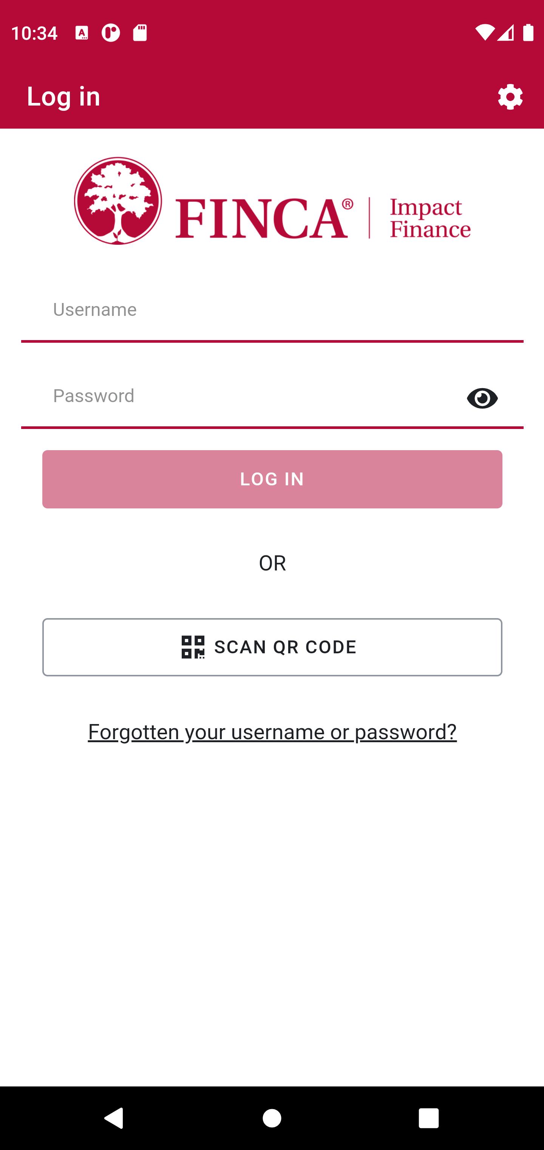Click the FINCA tree logo emblem
Image resolution: width=544 pixels, height=1150 pixels.
pyautogui.click(x=118, y=200)
